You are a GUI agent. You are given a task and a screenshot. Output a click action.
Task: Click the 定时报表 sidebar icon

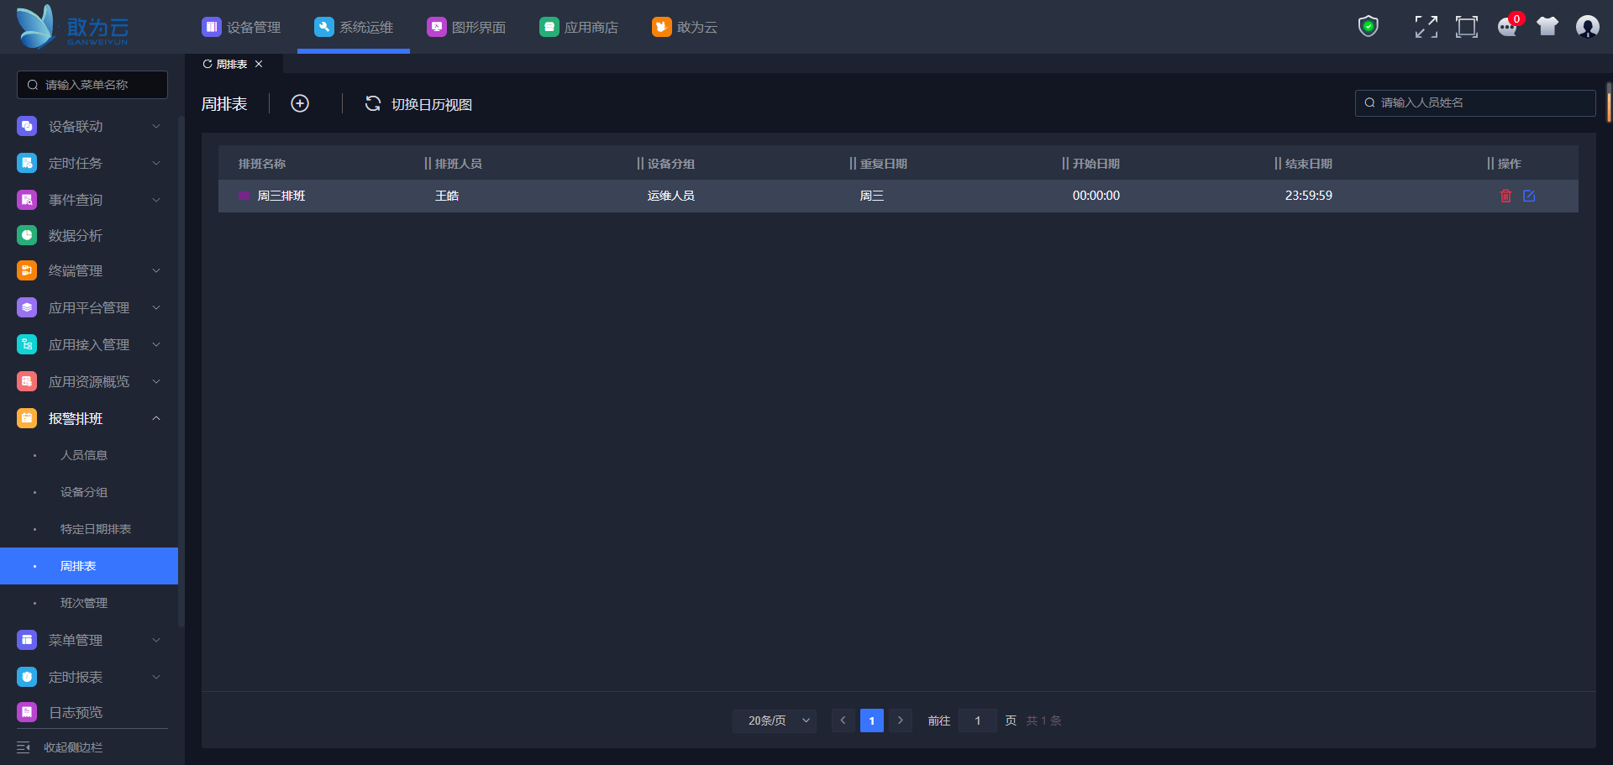(x=27, y=677)
